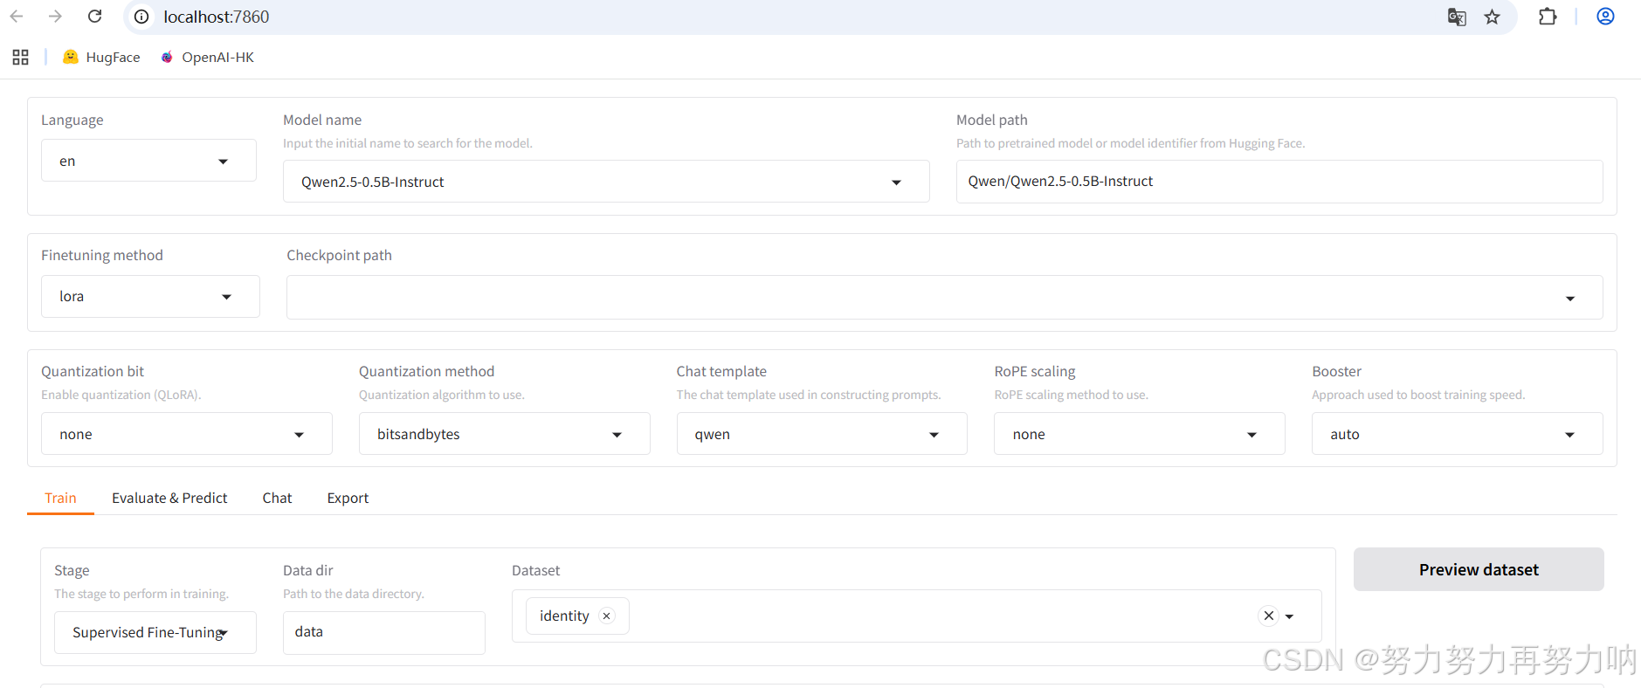
Task: Open the HugFace bookmark
Action: pyautogui.click(x=101, y=57)
